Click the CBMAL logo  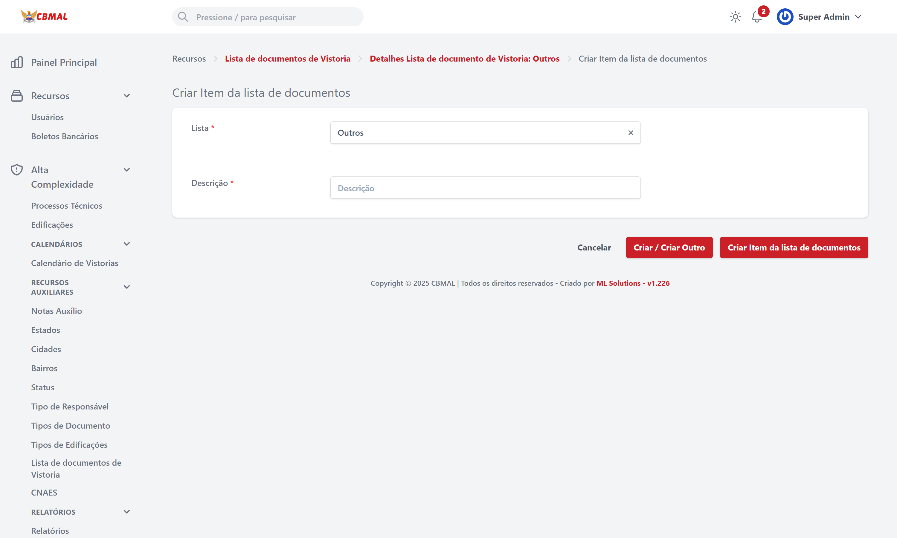[44, 17]
